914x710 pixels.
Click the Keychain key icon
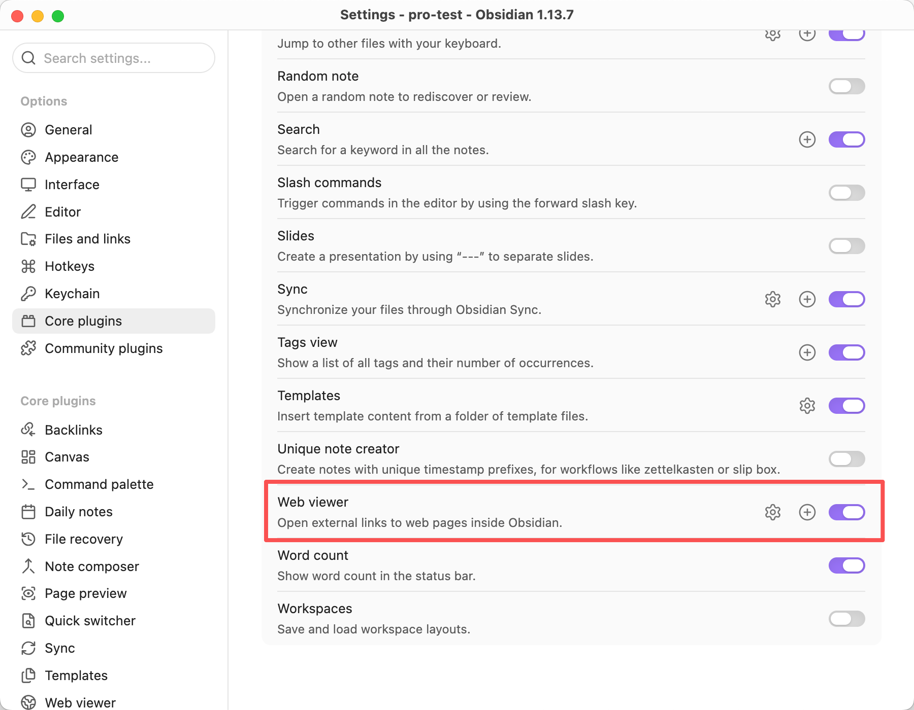[28, 294]
